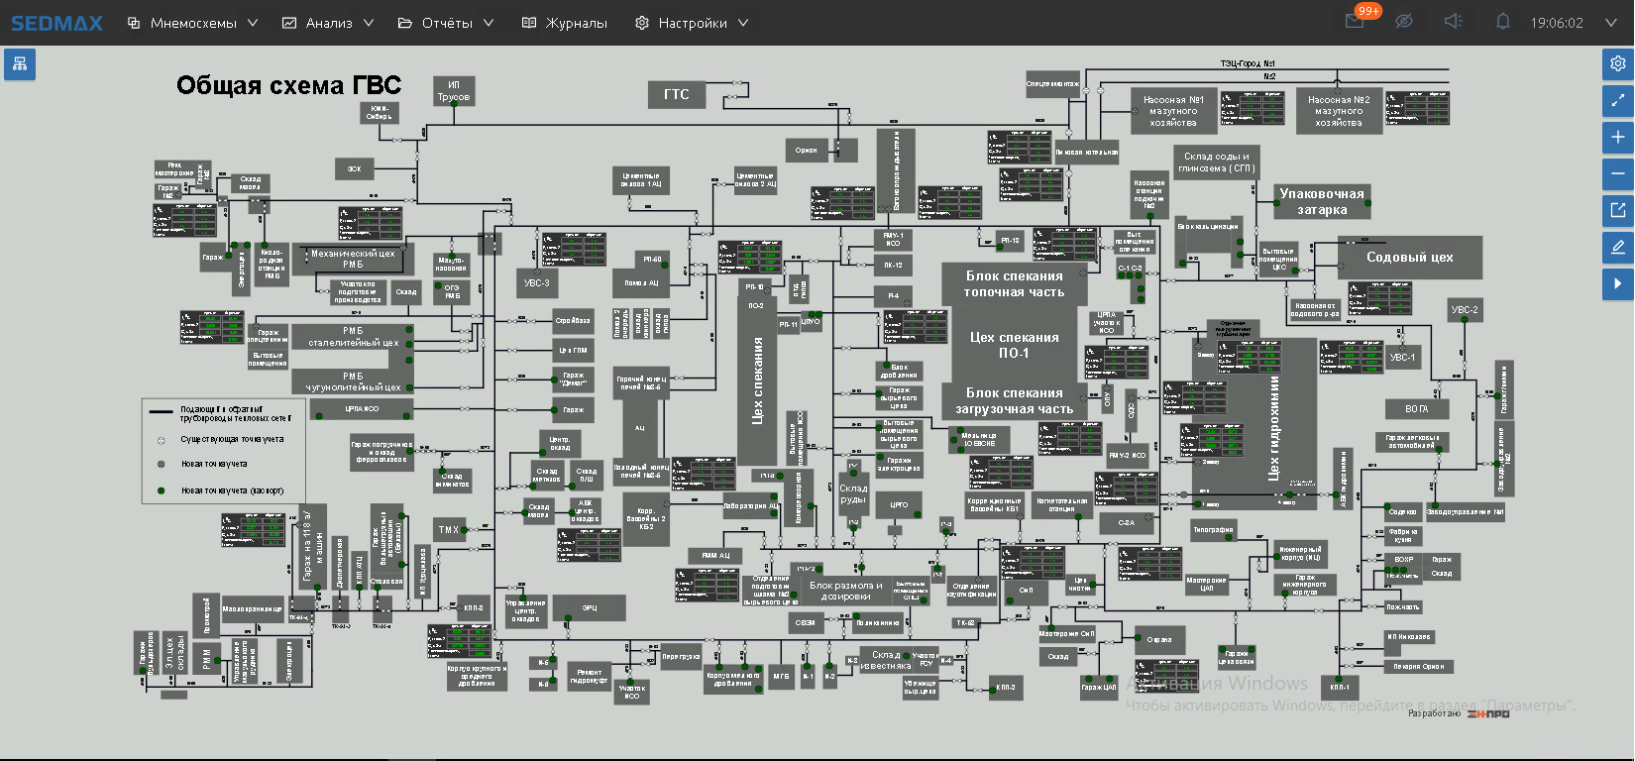Click the Содовый цех block
The width and height of the screenshot is (1635, 761).
click(1409, 258)
